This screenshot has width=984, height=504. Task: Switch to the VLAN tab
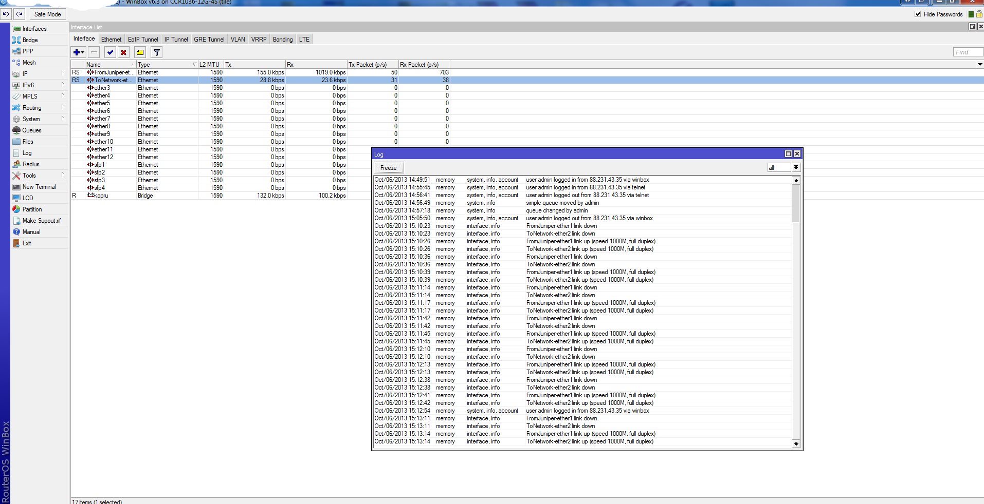(237, 39)
